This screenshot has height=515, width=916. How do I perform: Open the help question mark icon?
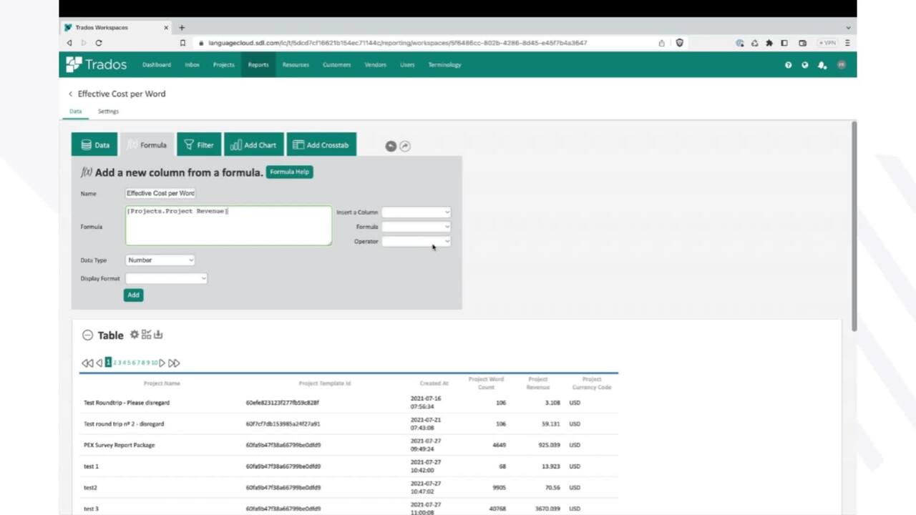tap(789, 64)
